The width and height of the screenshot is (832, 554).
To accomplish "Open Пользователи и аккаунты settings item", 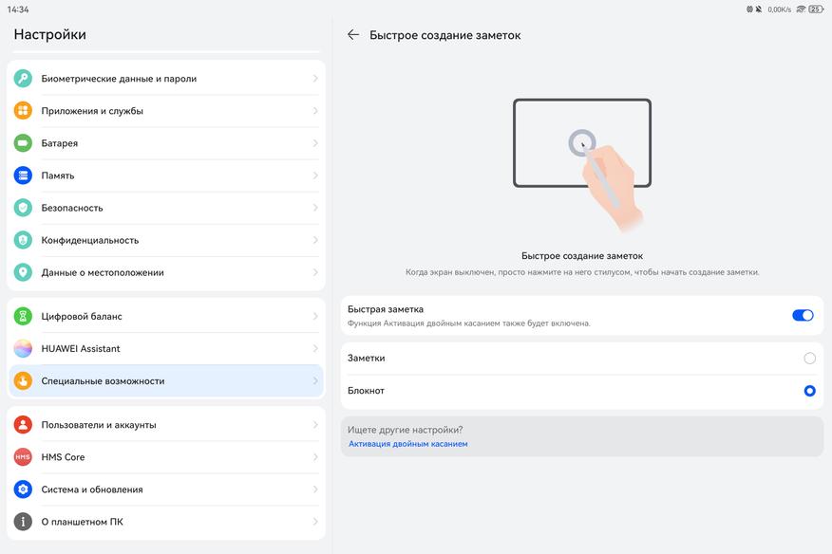I will (x=99, y=425).
